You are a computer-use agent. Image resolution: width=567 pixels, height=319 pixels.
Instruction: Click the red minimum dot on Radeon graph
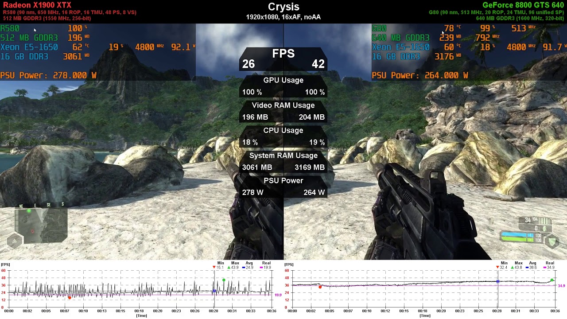69,297
